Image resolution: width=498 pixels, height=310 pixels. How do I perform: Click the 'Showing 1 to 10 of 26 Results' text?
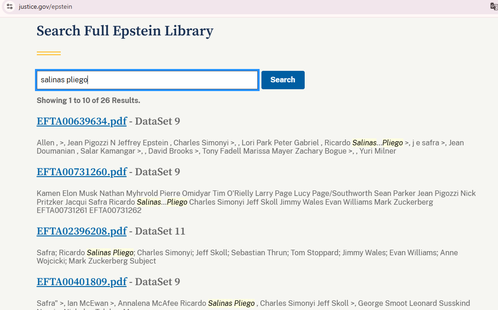pyautogui.click(x=88, y=100)
